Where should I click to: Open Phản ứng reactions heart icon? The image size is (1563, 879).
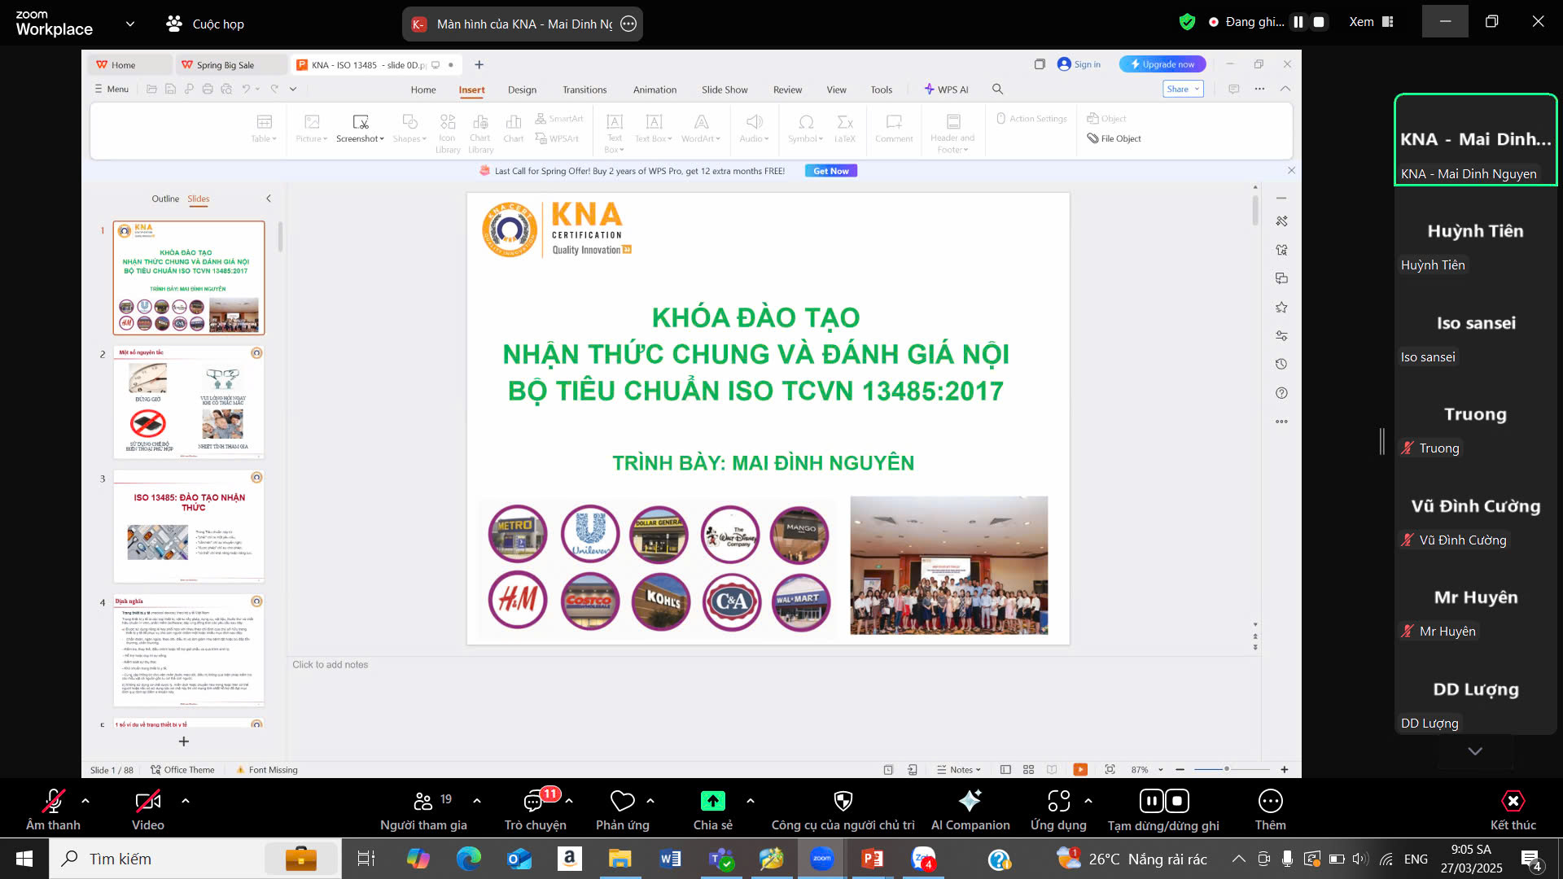[622, 802]
